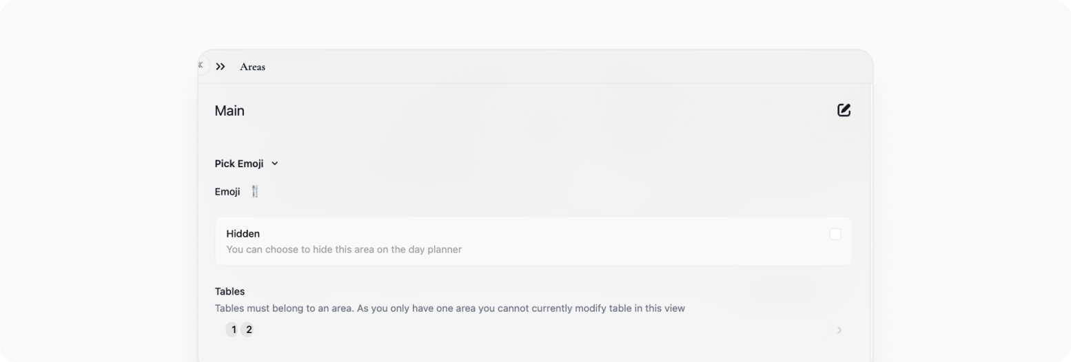Tick the Hidden checkbox
1071x362 pixels.
[835, 235]
